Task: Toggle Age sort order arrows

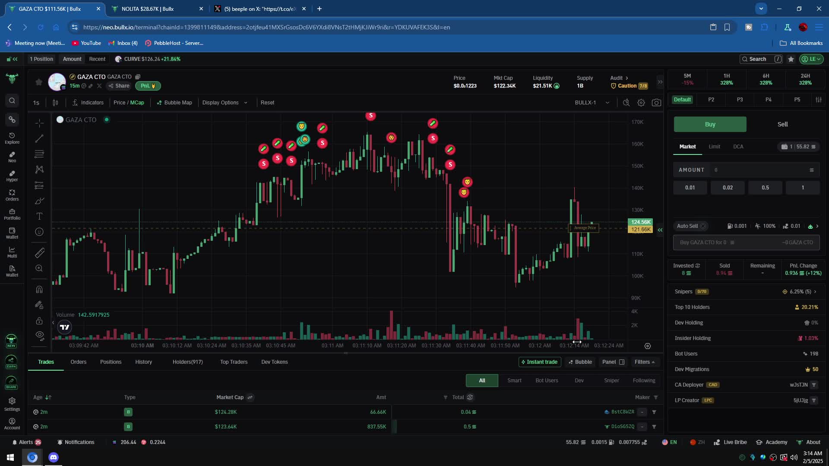Action: click(x=48, y=397)
